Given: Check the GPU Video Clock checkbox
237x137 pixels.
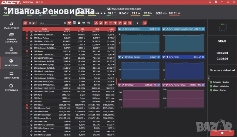Looking at the screenshot, I should pos(27,112).
